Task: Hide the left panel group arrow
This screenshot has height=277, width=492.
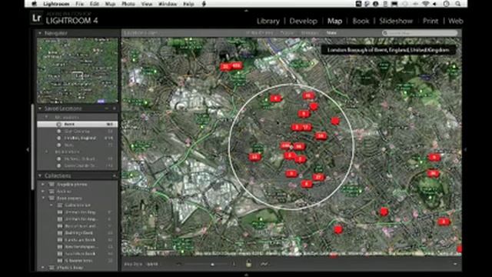Action: click(x=28, y=150)
